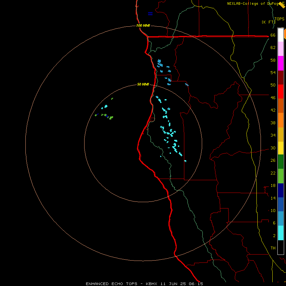Select the dark green legend swatch
The image size is (286, 286).
281,162
